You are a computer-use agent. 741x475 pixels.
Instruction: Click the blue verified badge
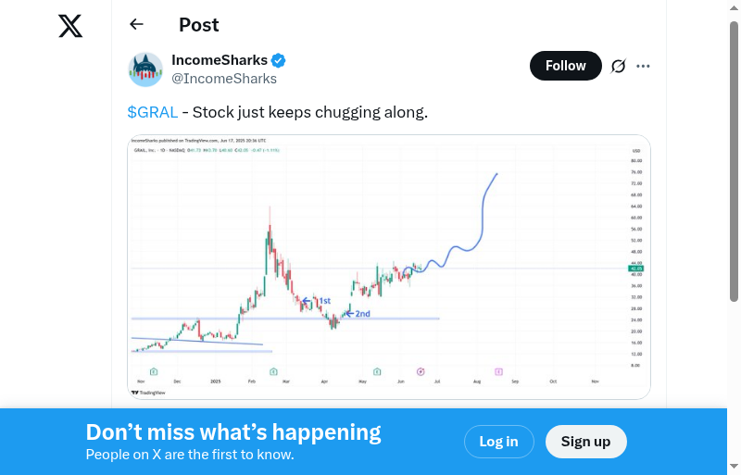[x=278, y=61]
